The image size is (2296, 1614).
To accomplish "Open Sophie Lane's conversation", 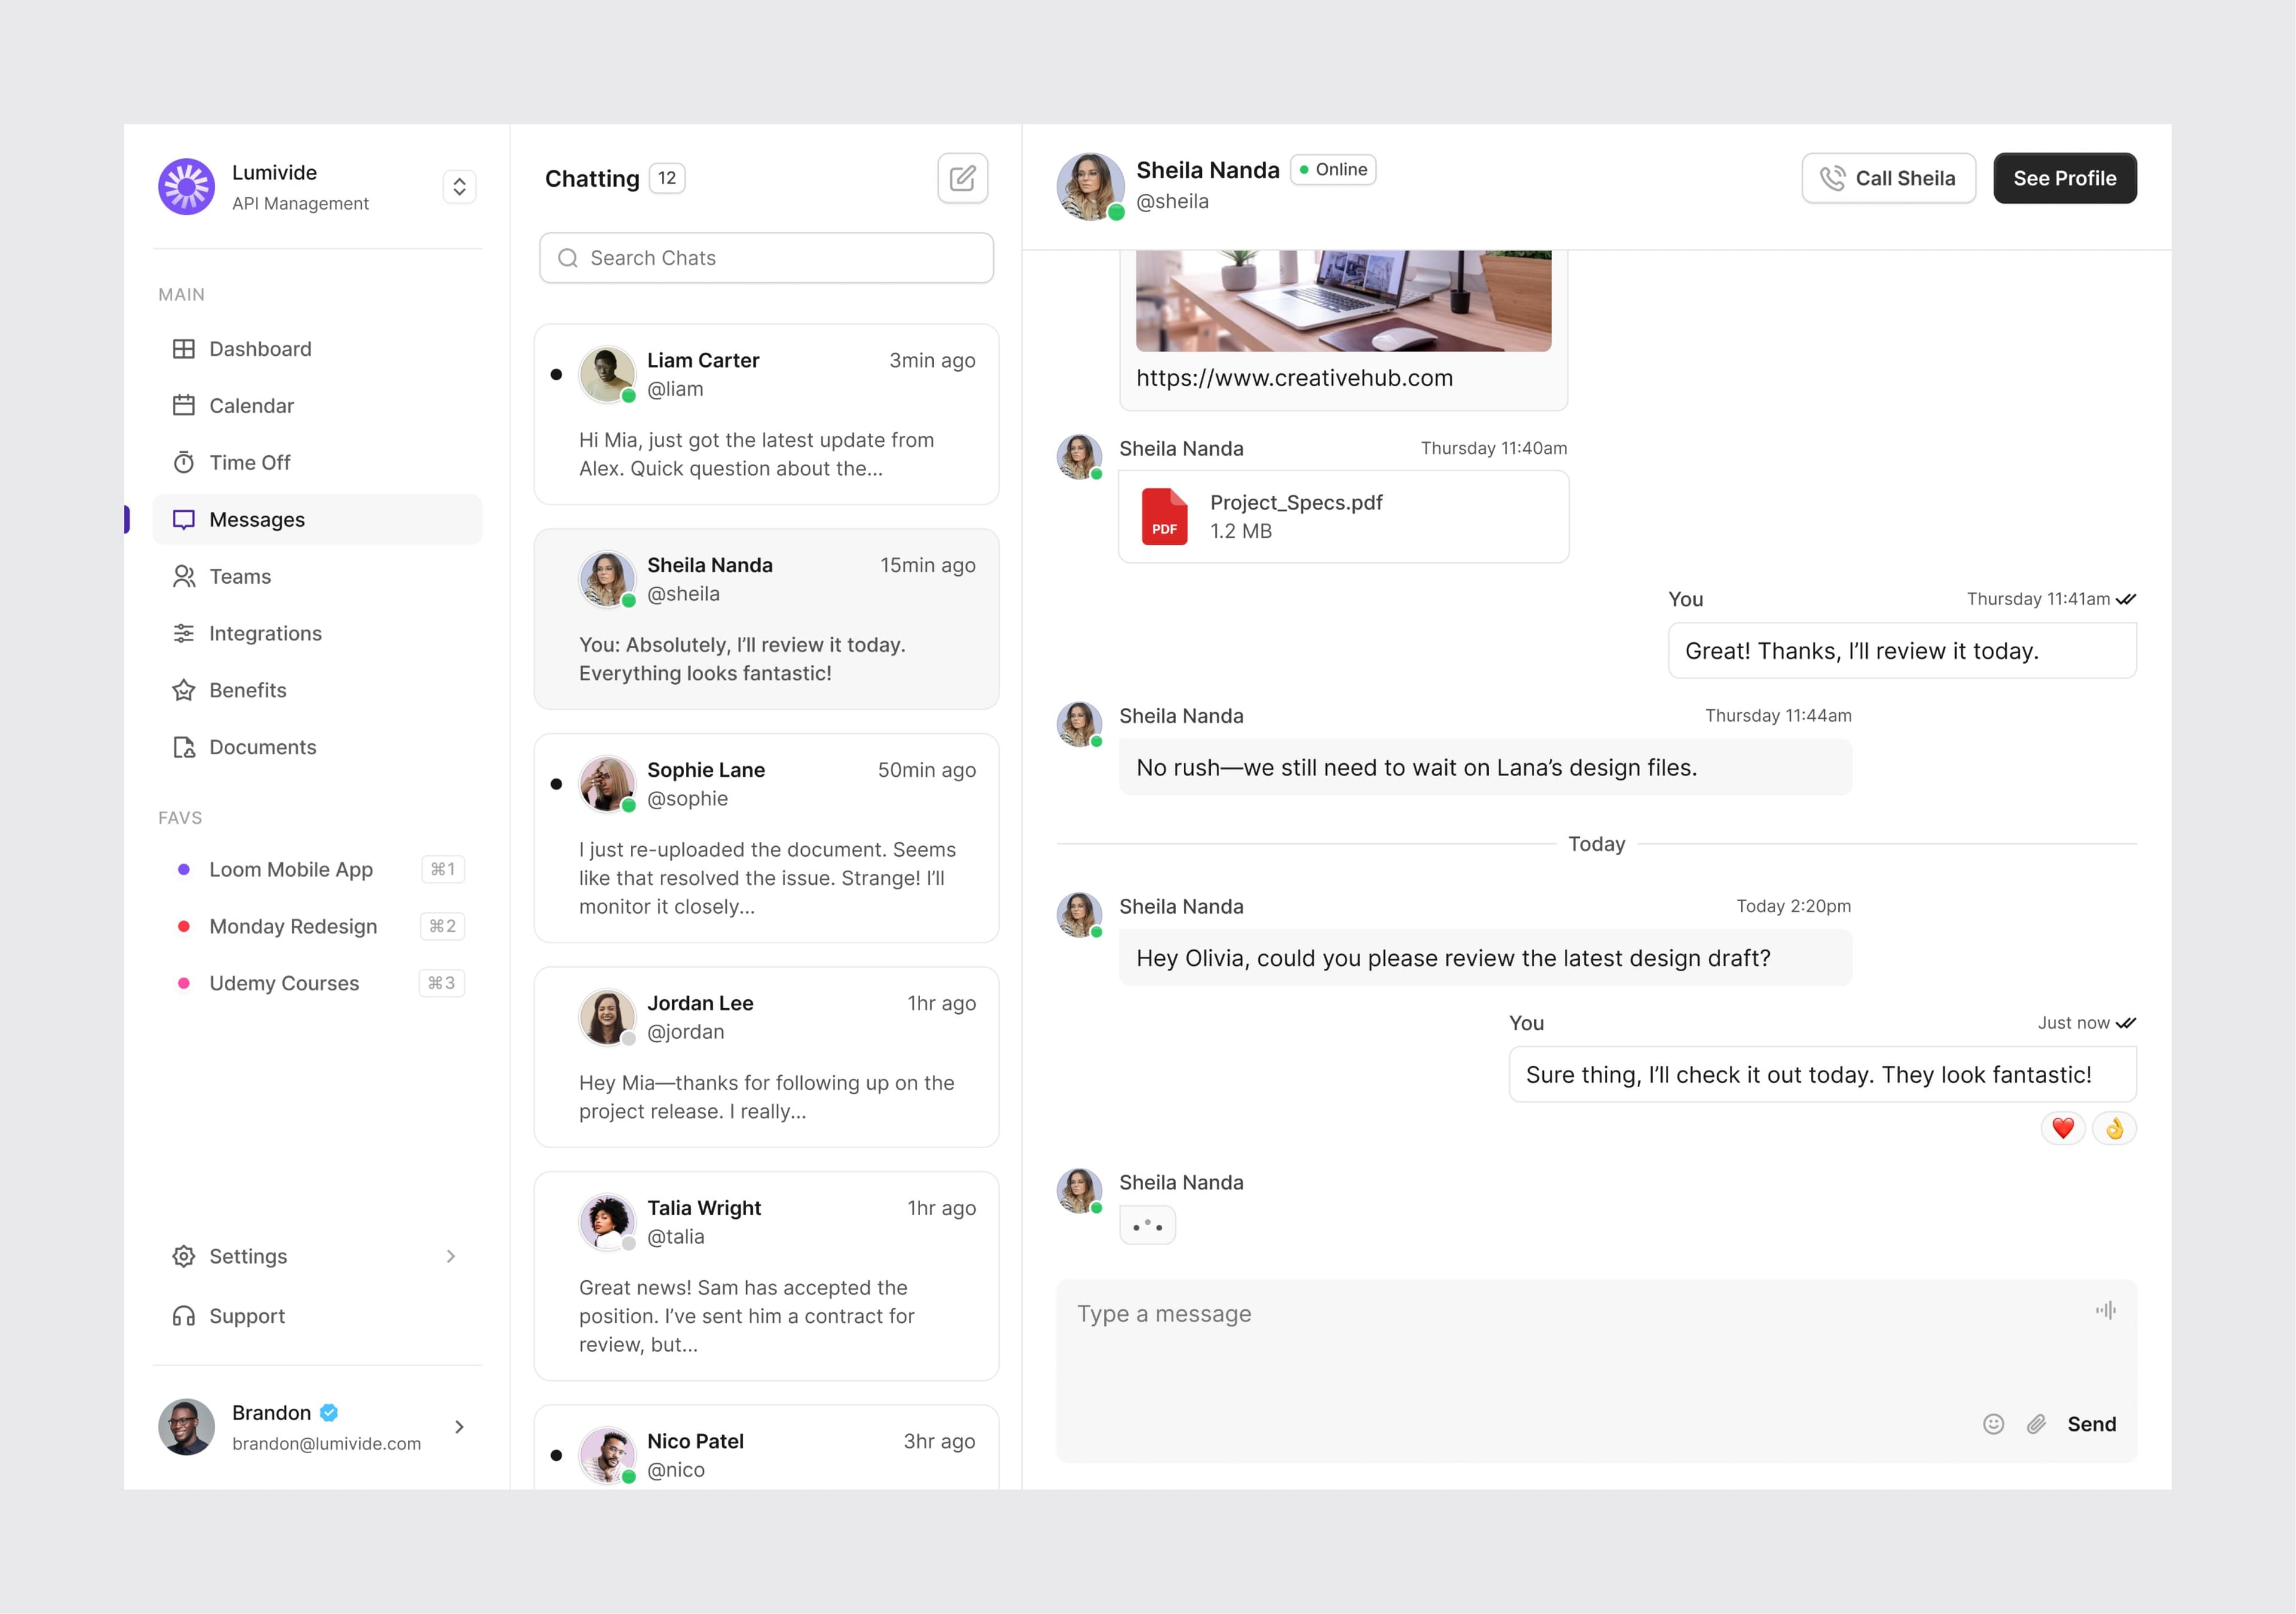I will pyautogui.click(x=766, y=838).
